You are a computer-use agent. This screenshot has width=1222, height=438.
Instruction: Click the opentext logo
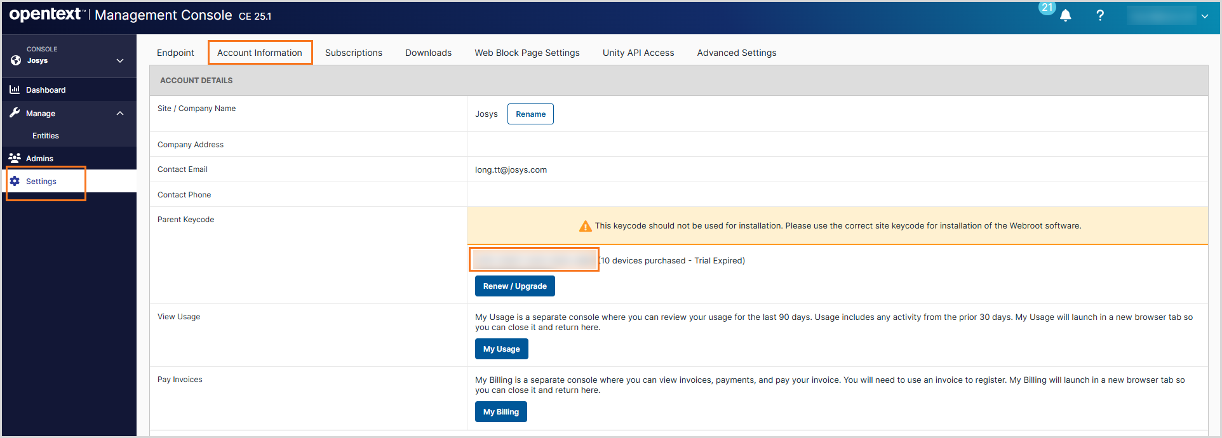(x=46, y=15)
